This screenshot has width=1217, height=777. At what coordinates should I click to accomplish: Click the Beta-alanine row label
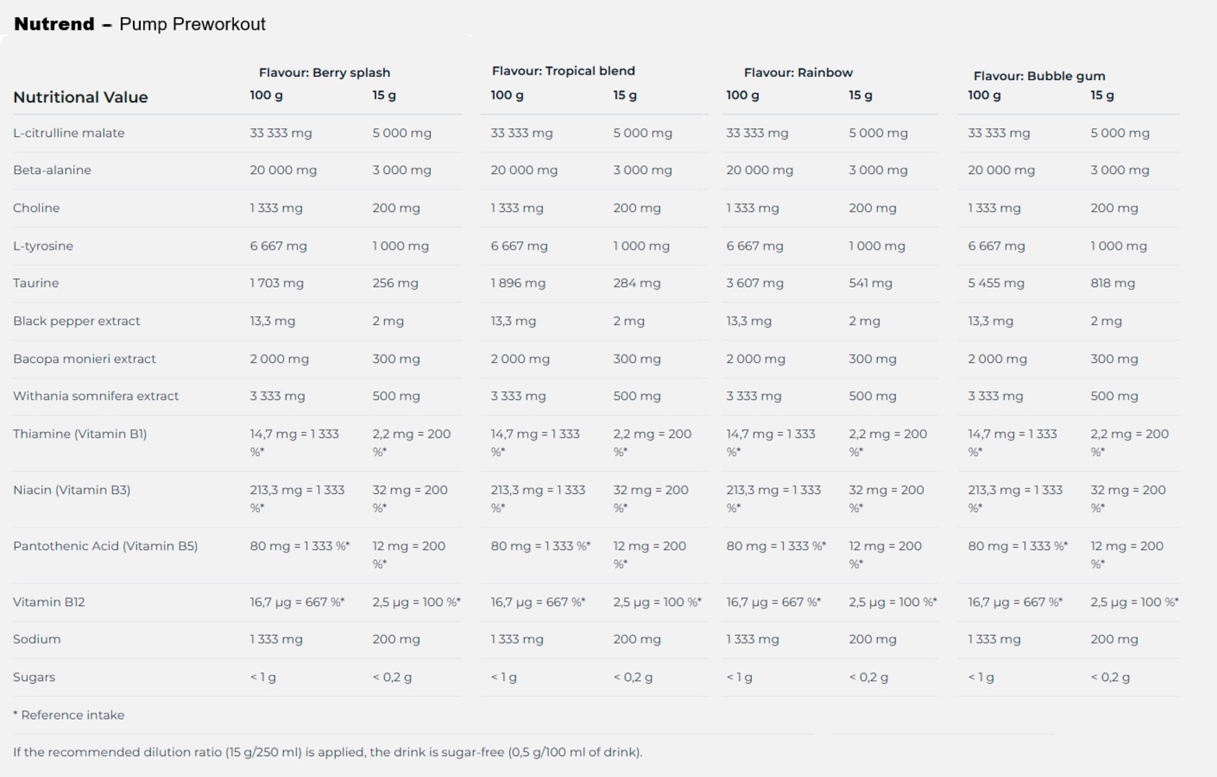tap(52, 170)
